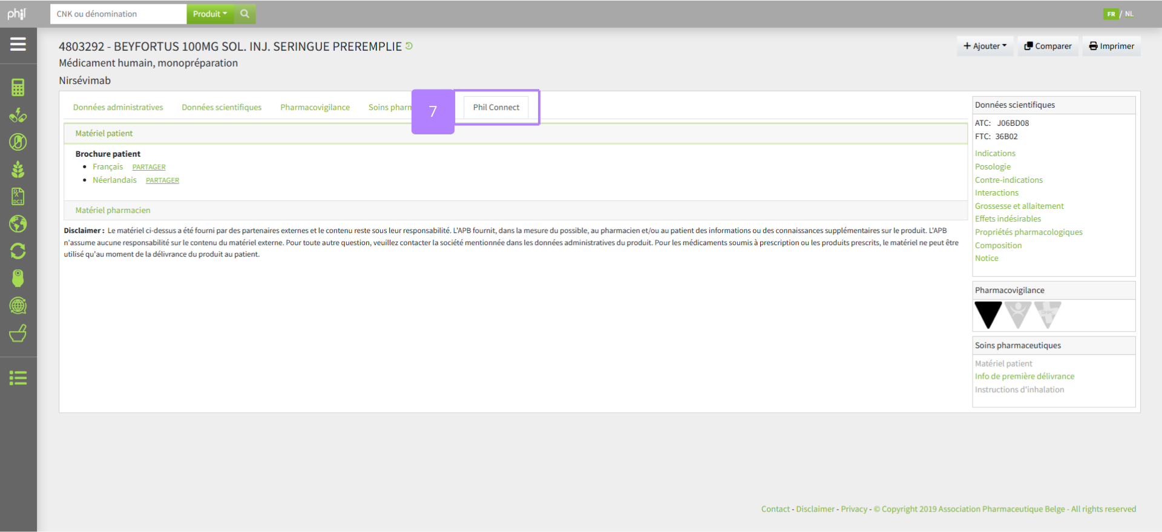1162x532 pixels.
Task: Open the plant leaf sidebar icon
Action: coord(18,169)
